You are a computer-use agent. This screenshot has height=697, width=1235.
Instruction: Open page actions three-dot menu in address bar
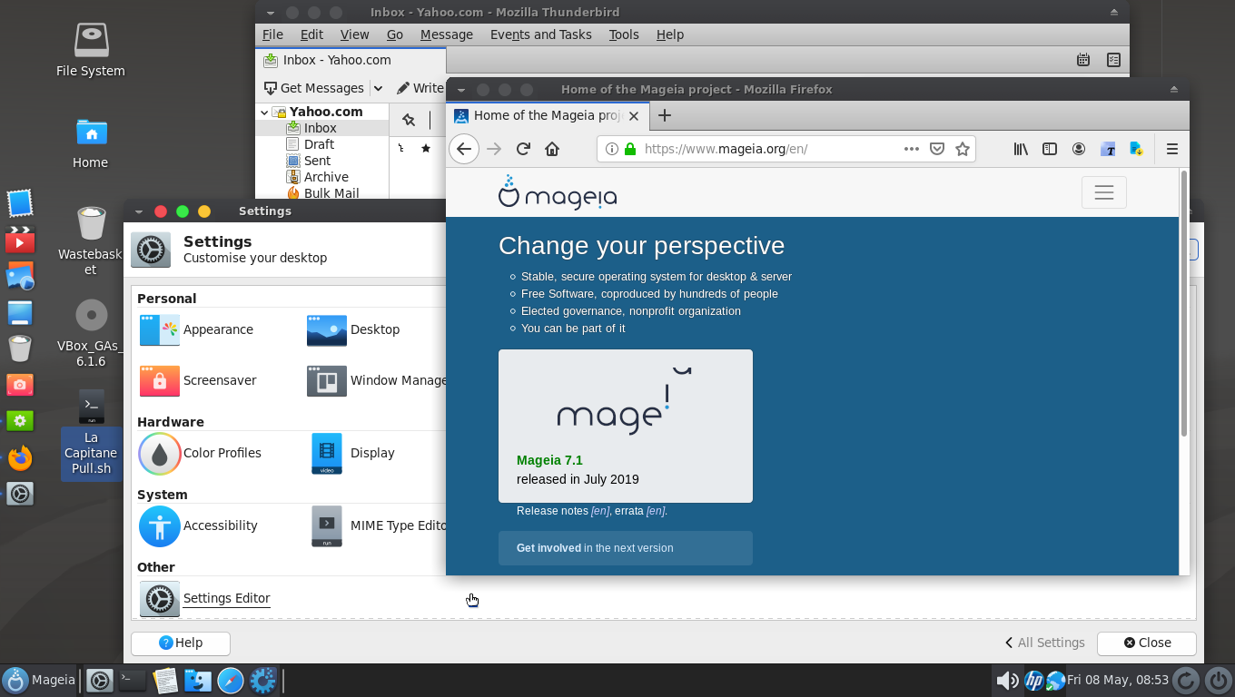[912, 149]
